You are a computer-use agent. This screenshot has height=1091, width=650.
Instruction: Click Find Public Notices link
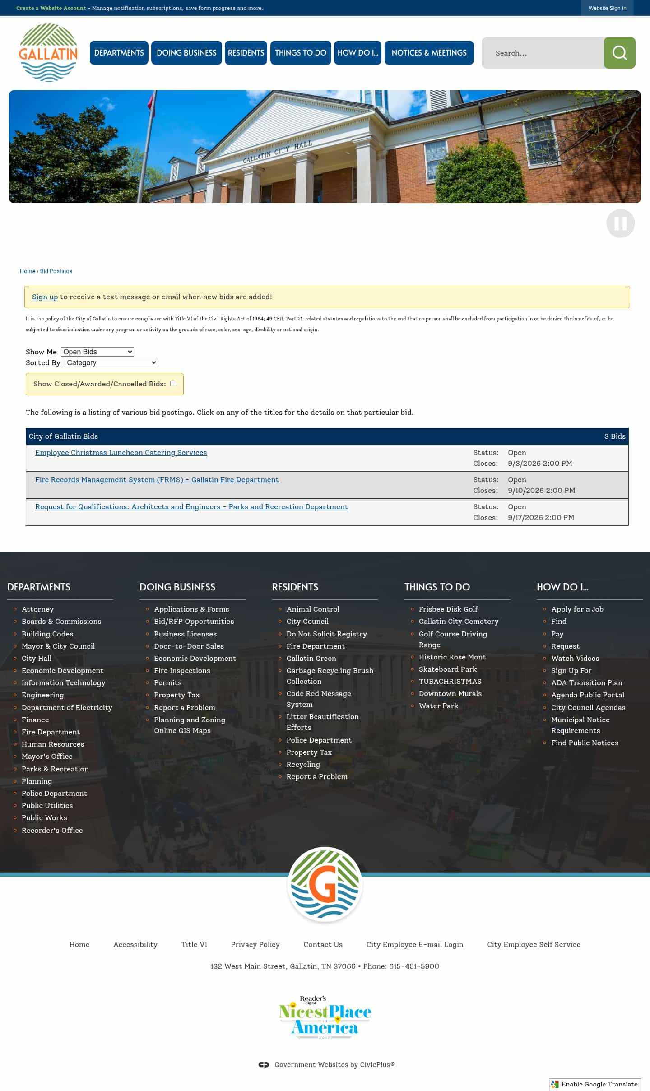[x=585, y=743]
